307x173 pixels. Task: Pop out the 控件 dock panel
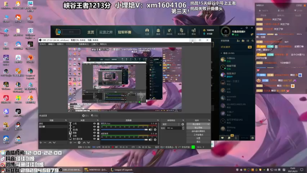click(x=209, y=120)
